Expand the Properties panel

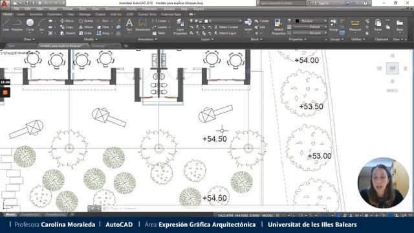tap(298, 39)
